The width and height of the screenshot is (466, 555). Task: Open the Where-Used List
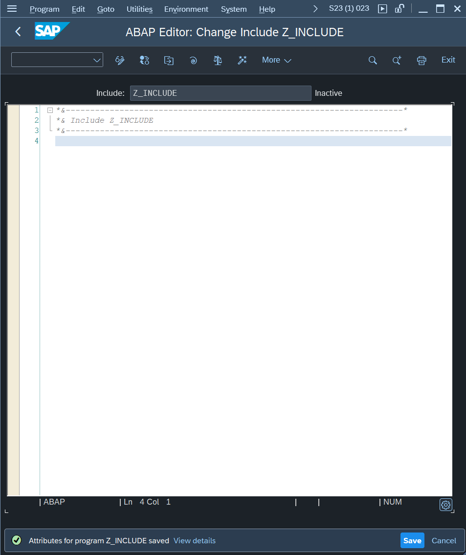(x=144, y=60)
